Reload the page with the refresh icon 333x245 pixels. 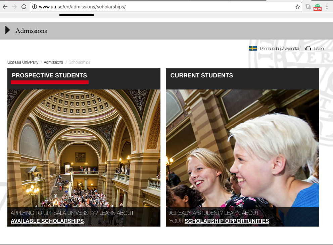pyautogui.click(x=24, y=7)
